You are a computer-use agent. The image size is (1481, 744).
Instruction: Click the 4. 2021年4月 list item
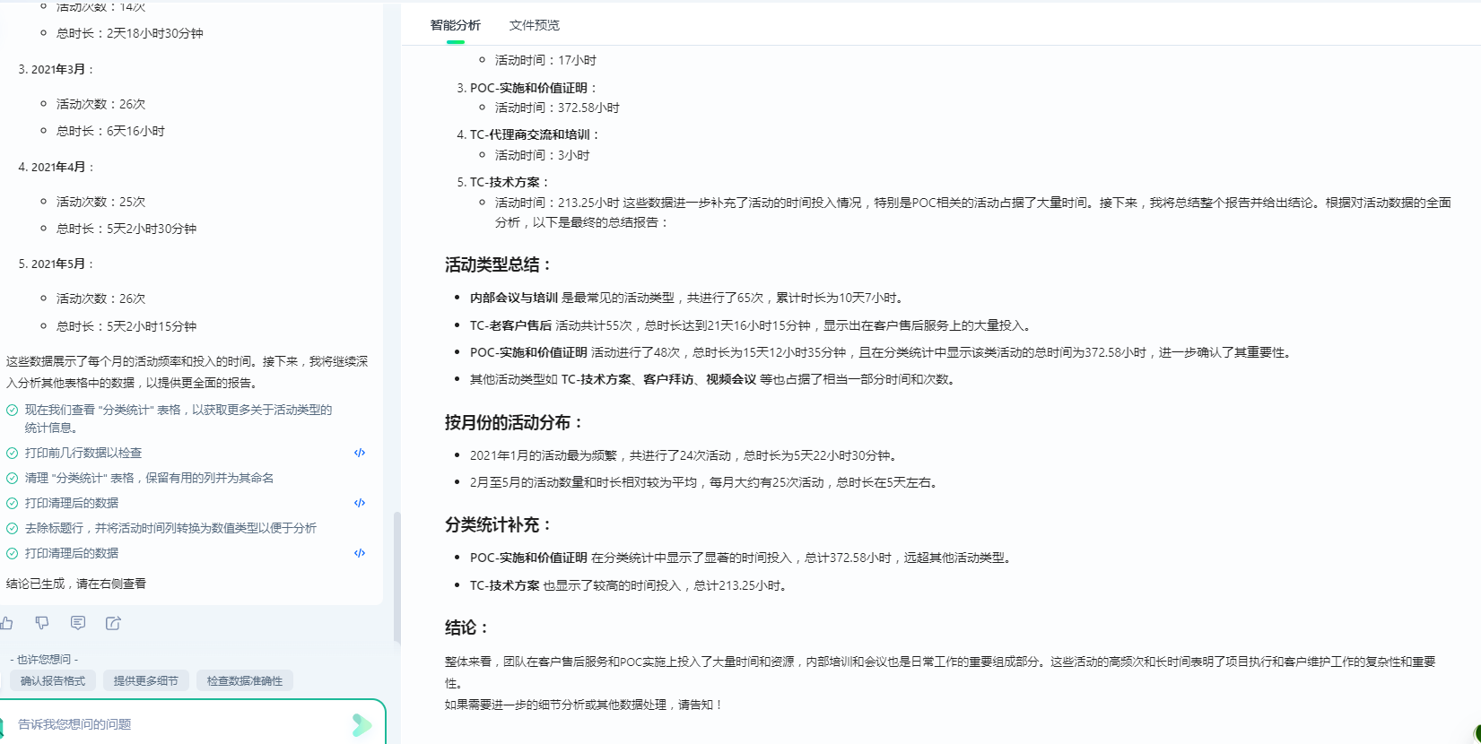[x=57, y=167]
